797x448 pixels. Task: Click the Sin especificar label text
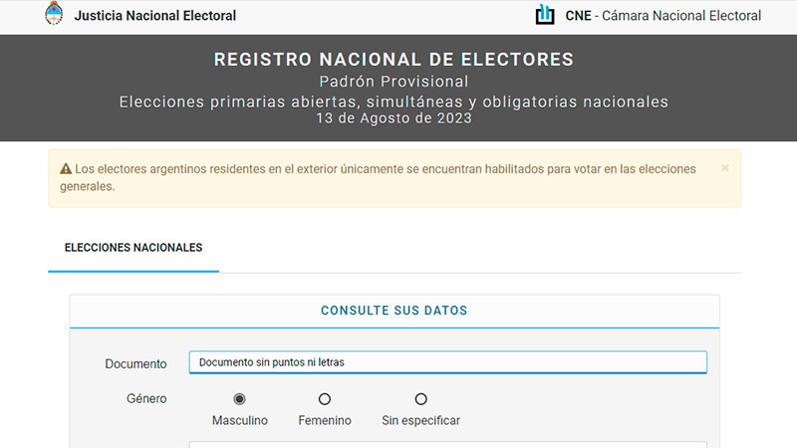[x=420, y=421]
